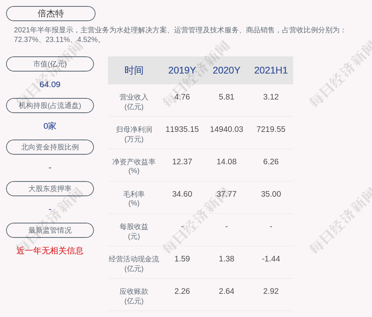Click ROE value 14.08
372x317 pixels.
[x=226, y=162]
